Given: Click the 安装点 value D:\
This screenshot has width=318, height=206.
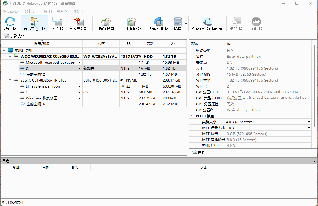Looking at the screenshot, I should (229, 63).
